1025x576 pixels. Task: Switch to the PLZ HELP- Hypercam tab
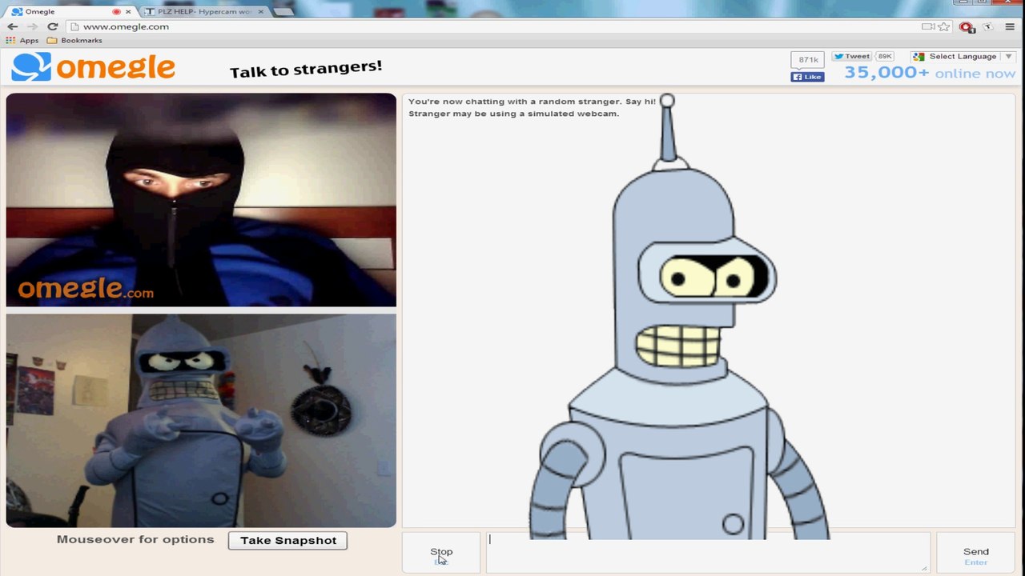(204, 11)
